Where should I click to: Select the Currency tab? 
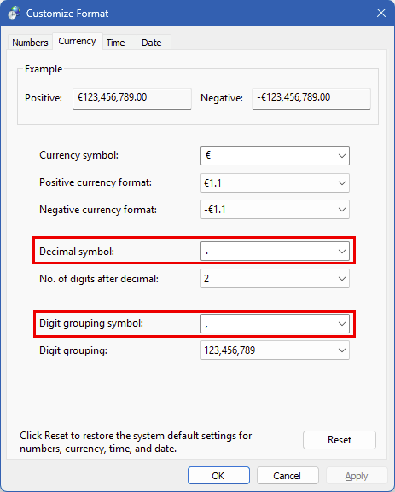click(x=78, y=41)
